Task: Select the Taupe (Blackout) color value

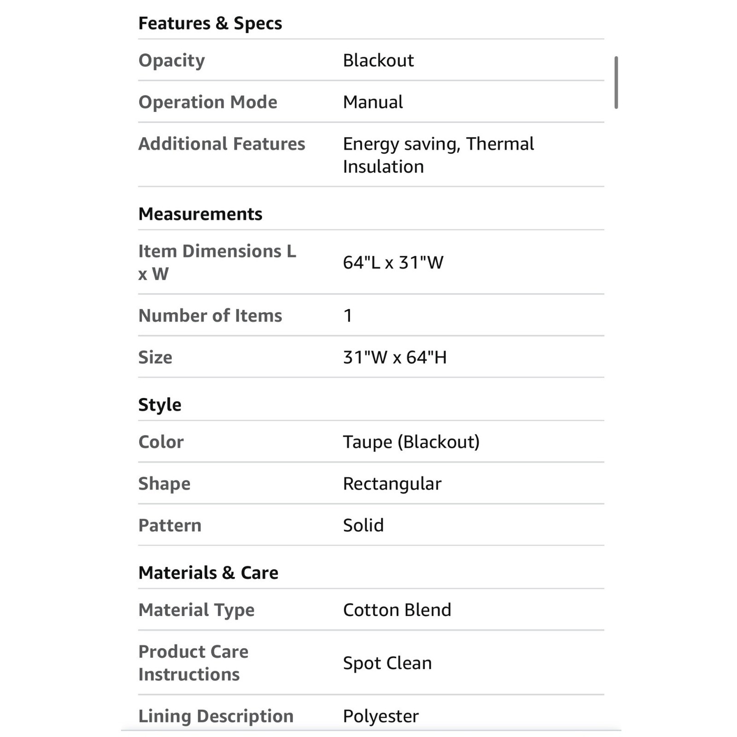Action: point(411,442)
